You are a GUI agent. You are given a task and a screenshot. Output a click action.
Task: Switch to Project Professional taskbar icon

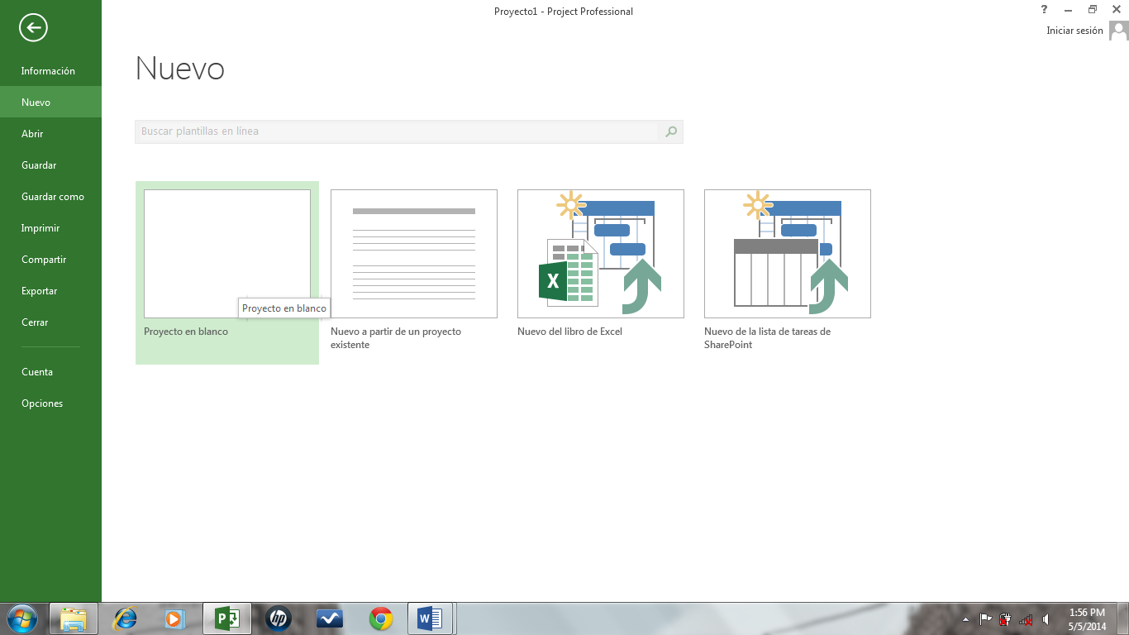[227, 618]
